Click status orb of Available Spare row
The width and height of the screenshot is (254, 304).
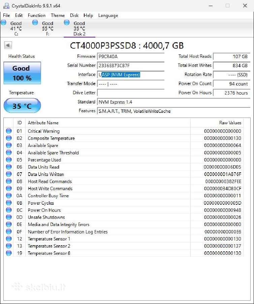pos(9,145)
